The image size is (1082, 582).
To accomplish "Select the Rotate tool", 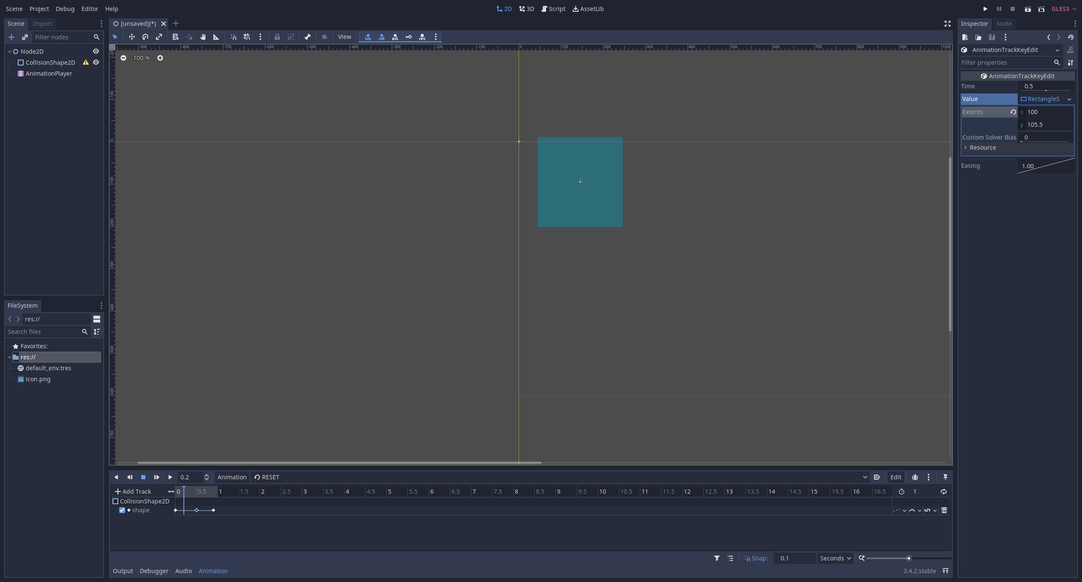I will pyautogui.click(x=145, y=37).
